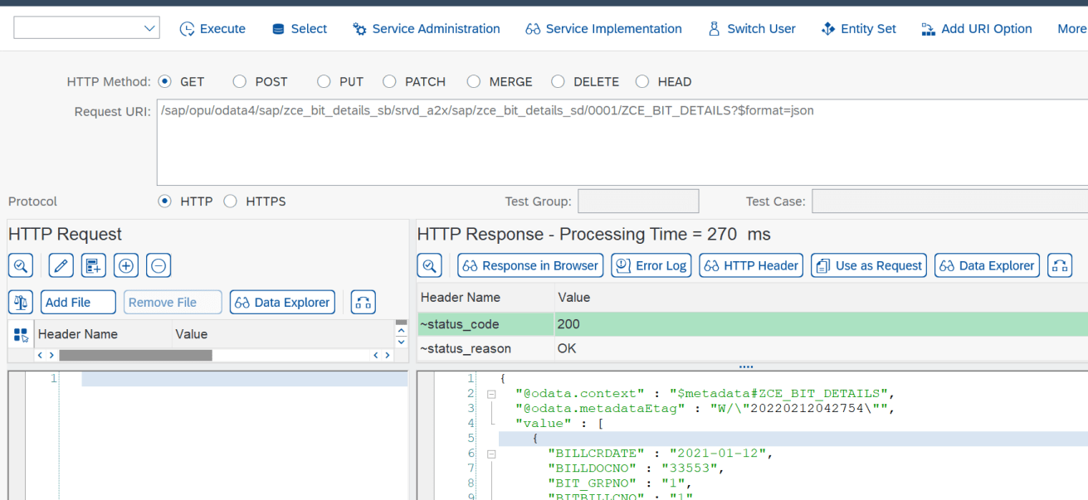Screen dimensions: 1088x500
Task: Click the minus icon in the request toolbar
Action: tap(158, 265)
